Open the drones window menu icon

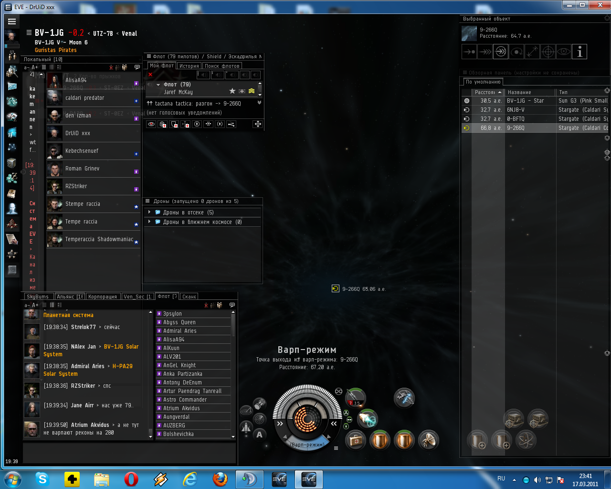[148, 201]
